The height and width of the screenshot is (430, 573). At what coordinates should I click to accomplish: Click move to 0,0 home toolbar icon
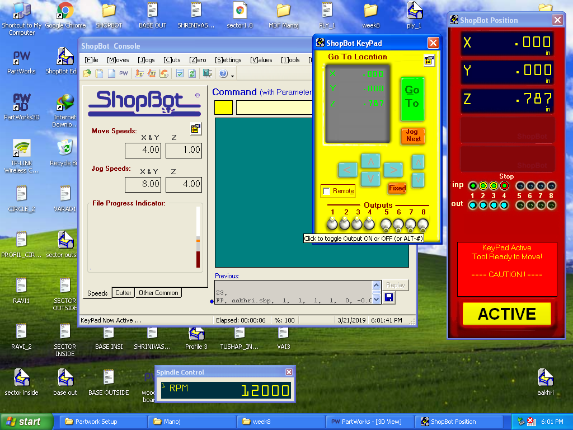pyautogui.click(x=164, y=73)
